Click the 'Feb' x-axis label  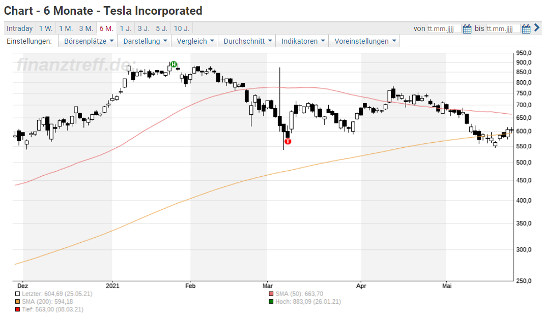pyautogui.click(x=190, y=286)
